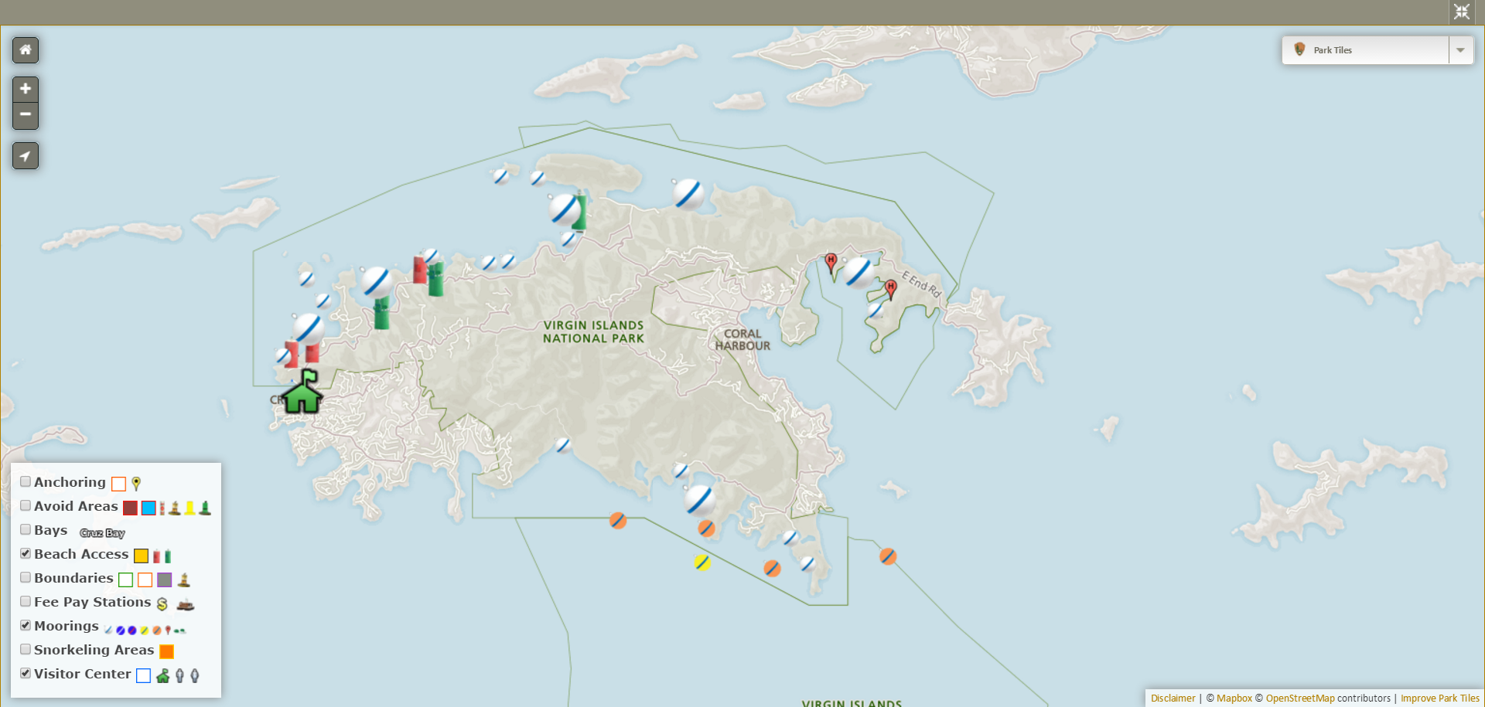The width and height of the screenshot is (1485, 707).
Task: Click the Improve Park Tiles link
Action: [1439, 699]
